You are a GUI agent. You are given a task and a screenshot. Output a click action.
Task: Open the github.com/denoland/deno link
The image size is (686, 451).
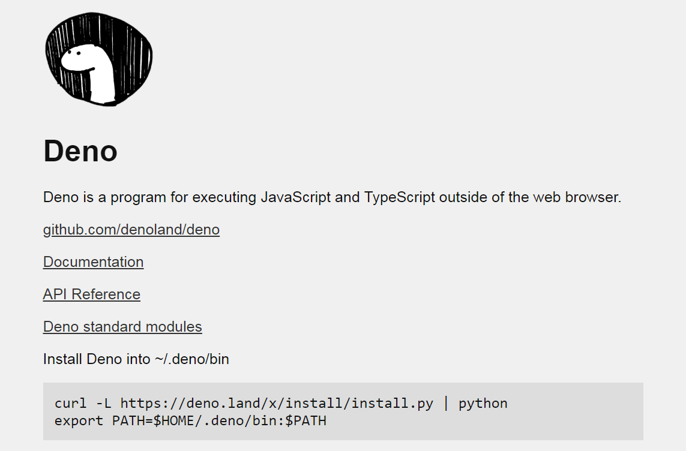coord(131,230)
